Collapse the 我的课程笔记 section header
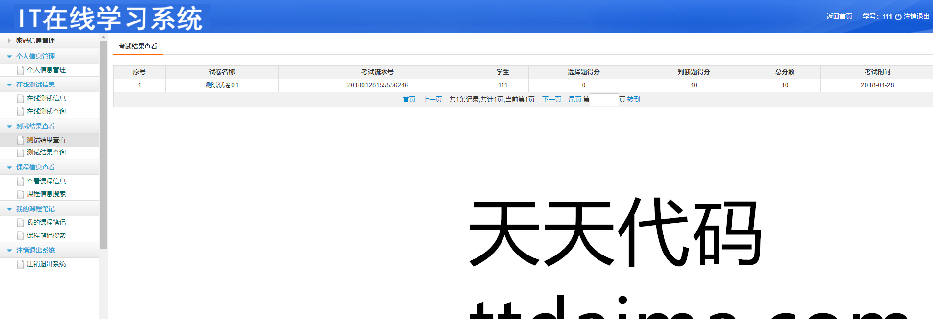This screenshot has height=319, width=933. [x=35, y=209]
